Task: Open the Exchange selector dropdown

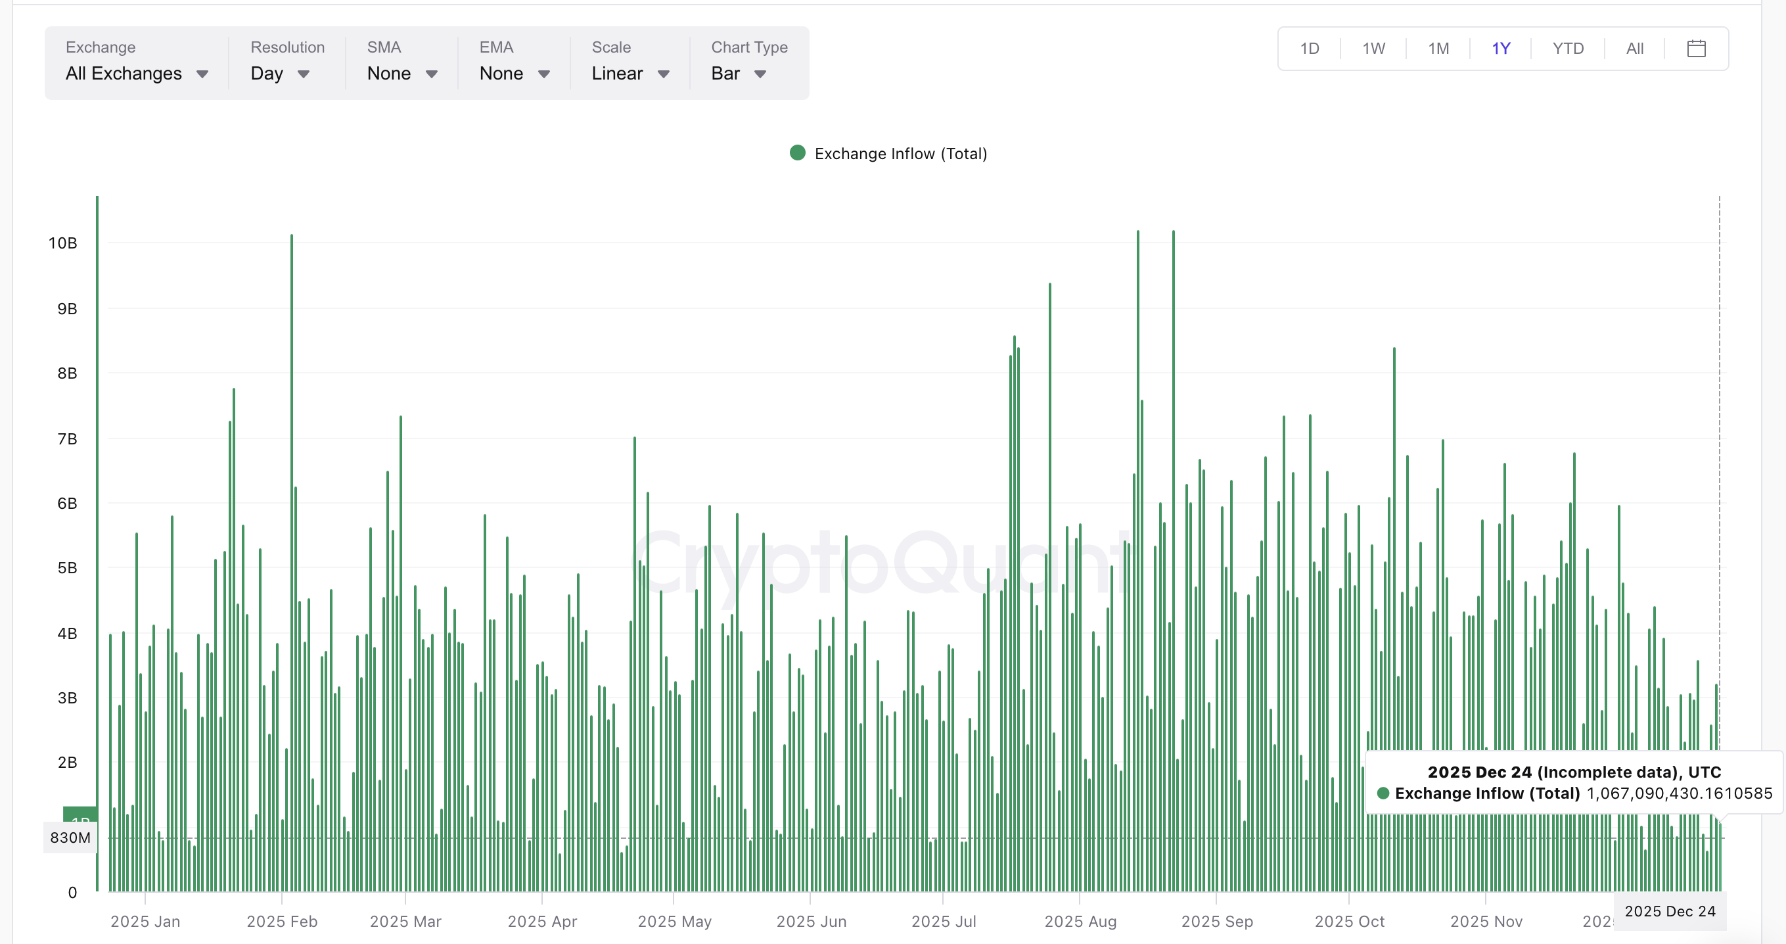Action: 137,73
